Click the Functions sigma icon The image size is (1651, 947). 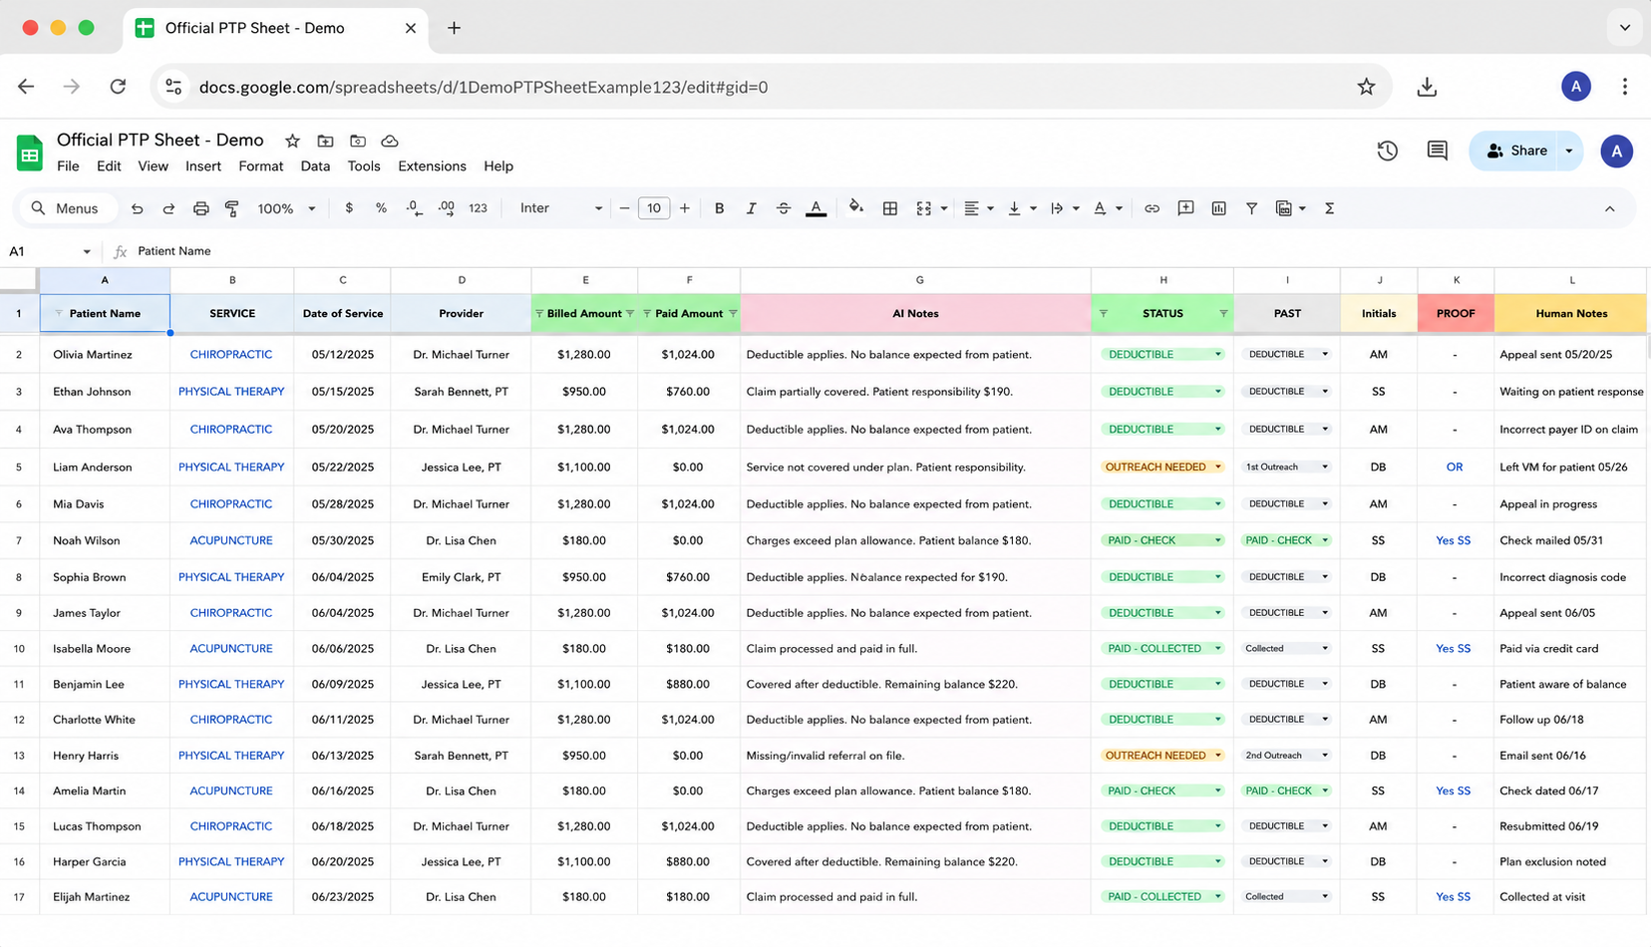point(1329,208)
